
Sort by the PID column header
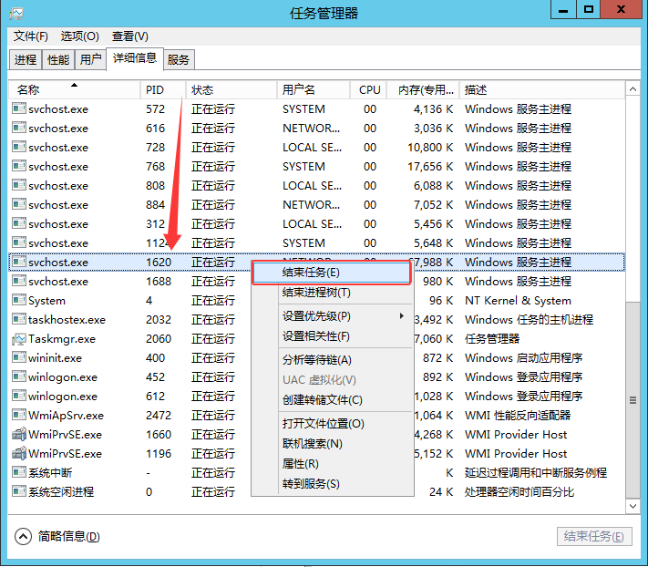point(162,90)
